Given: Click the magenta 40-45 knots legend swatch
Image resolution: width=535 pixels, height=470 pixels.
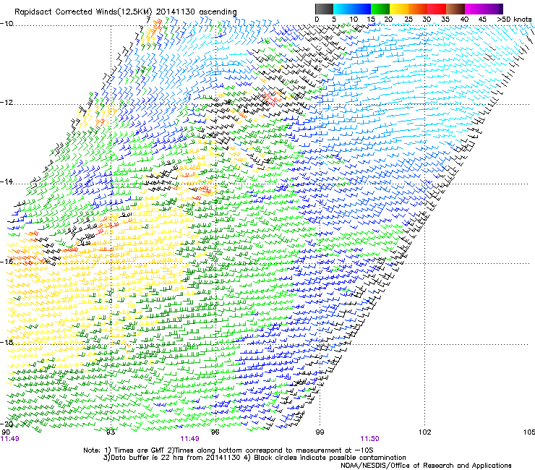Looking at the screenshot, I should click(x=474, y=9).
